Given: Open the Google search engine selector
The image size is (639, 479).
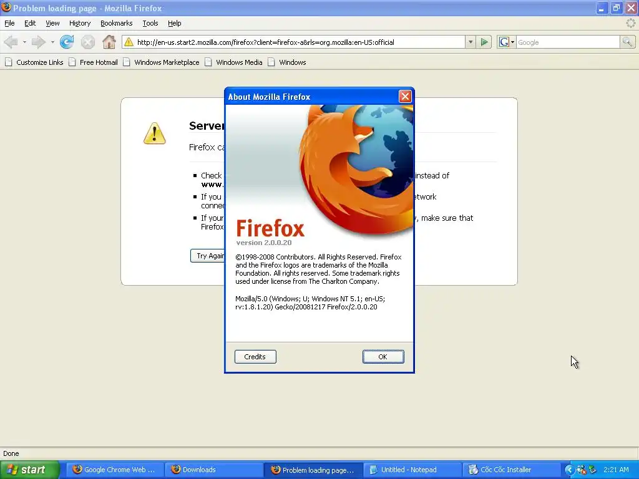Looking at the screenshot, I should [x=507, y=42].
